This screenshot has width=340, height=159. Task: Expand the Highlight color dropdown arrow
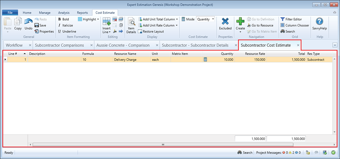tap(98, 19)
